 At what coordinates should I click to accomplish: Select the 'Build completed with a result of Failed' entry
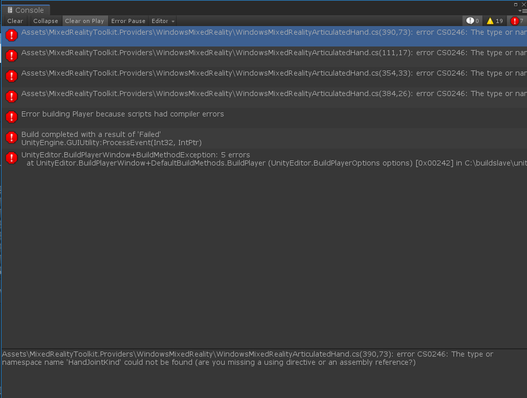(x=153, y=137)
